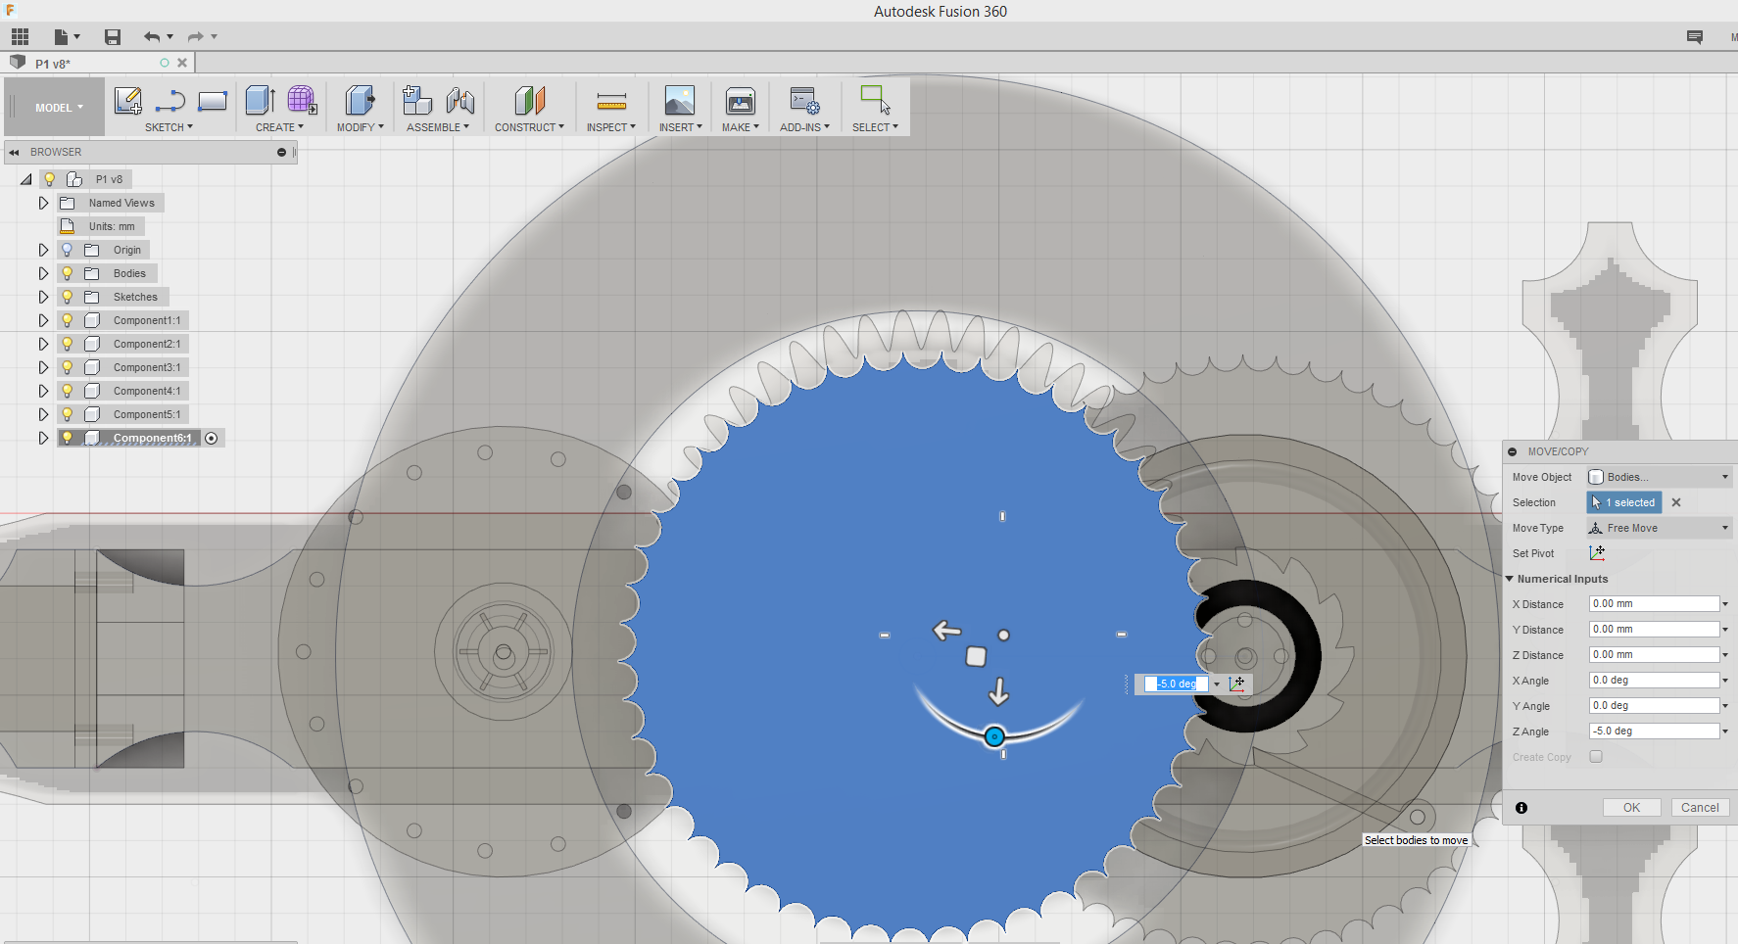Open Scripts and Add-Ins tool
The height and width of the screenshot is (944, 1738).
(x=805, y=100)
